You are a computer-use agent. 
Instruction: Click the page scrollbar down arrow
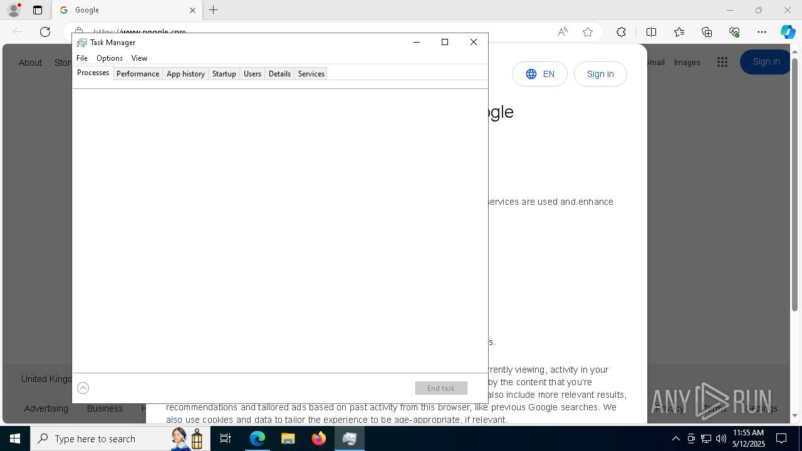click(795, 415)
